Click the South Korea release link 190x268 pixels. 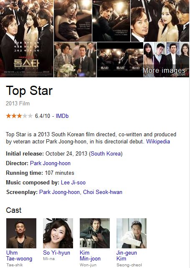(106, 153)
